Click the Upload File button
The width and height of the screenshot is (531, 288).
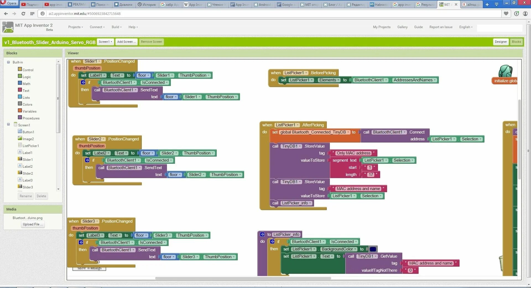tap(33, 224)
